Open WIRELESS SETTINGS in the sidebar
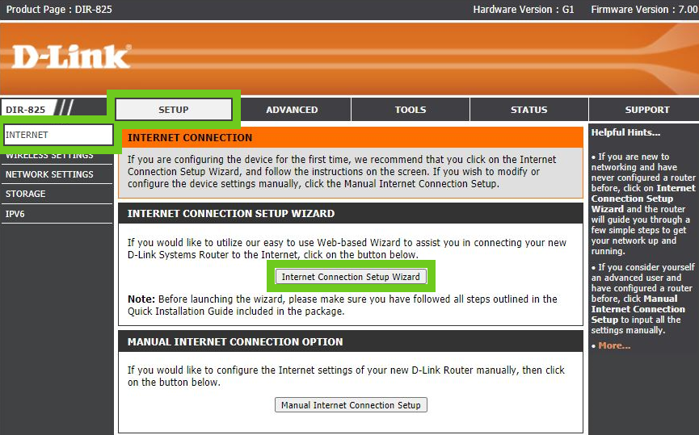This screenshot has width=699, height=435. [x=50, y=155]
